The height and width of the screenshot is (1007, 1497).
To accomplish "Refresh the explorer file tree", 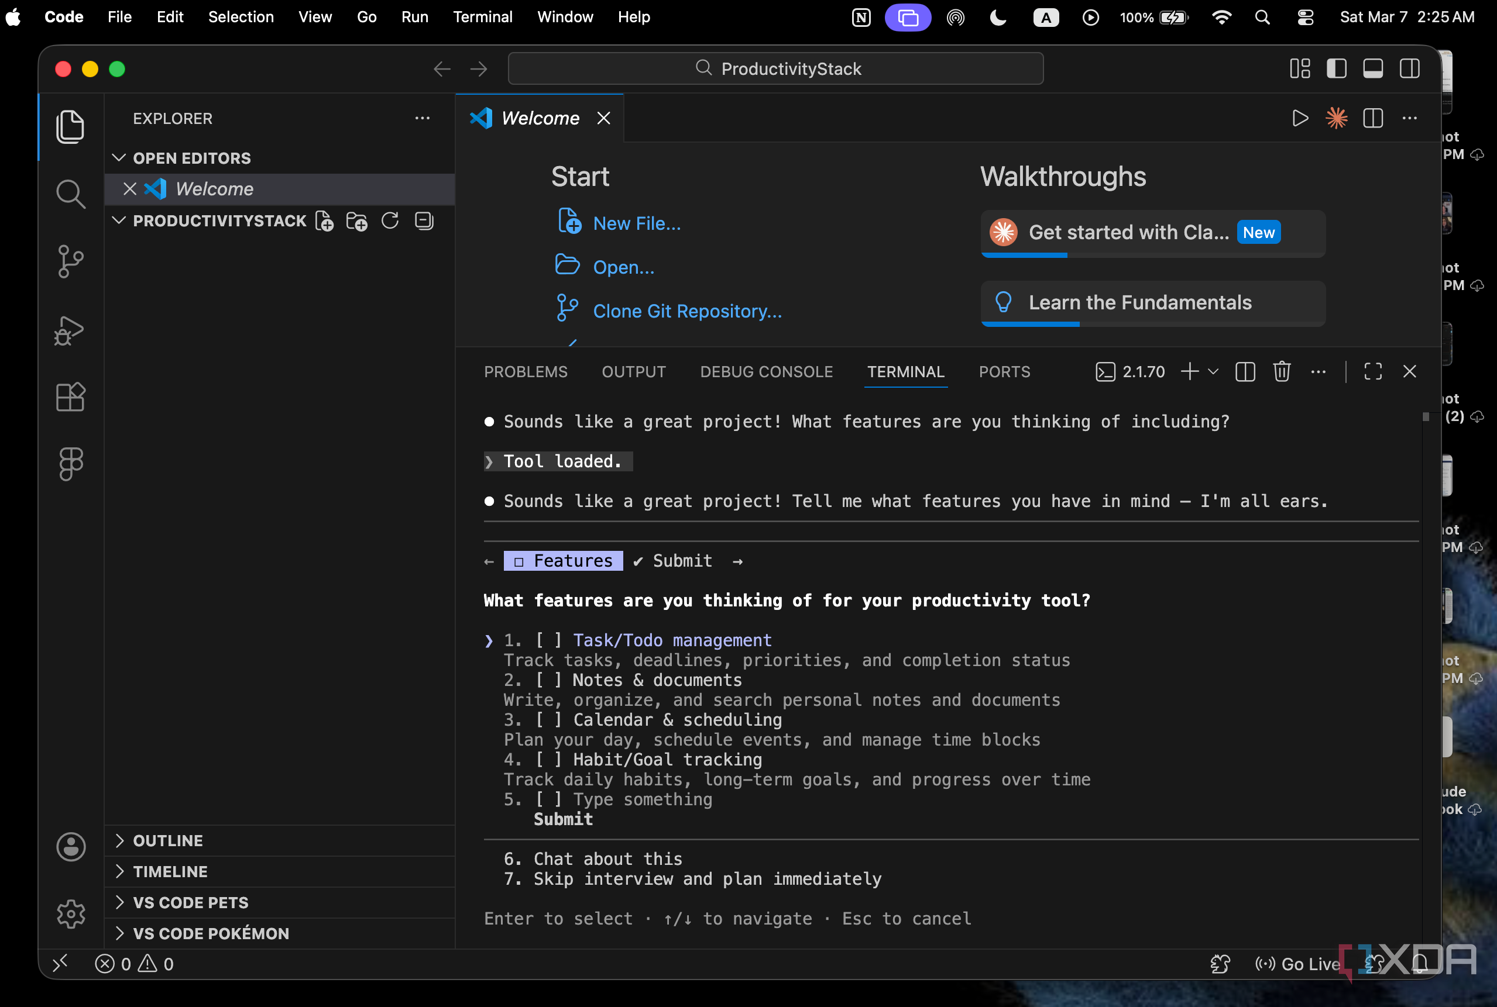I will tap(390, 221).
